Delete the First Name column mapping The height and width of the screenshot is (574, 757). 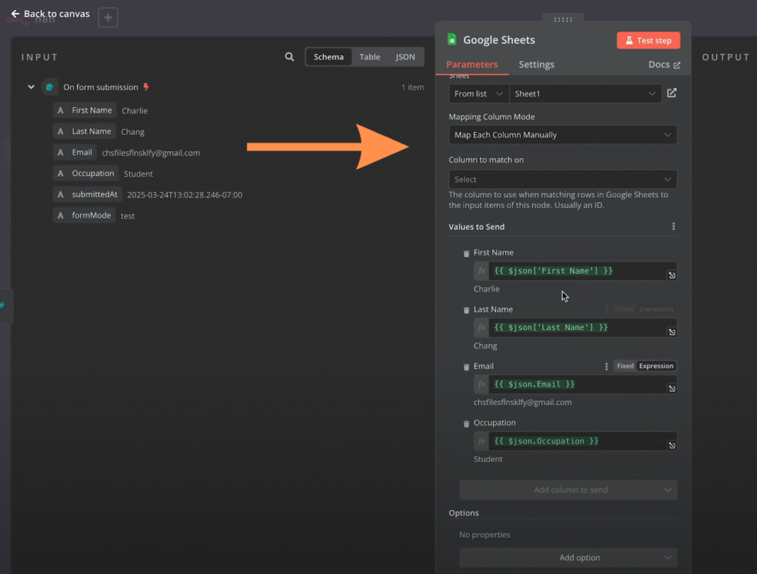(466, 253)
